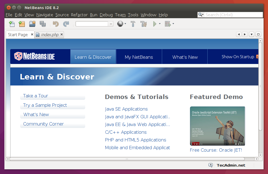Expand the Debug Project dropdown arrow
Screen dimensions: 268x174
click(x=173, y=24)
